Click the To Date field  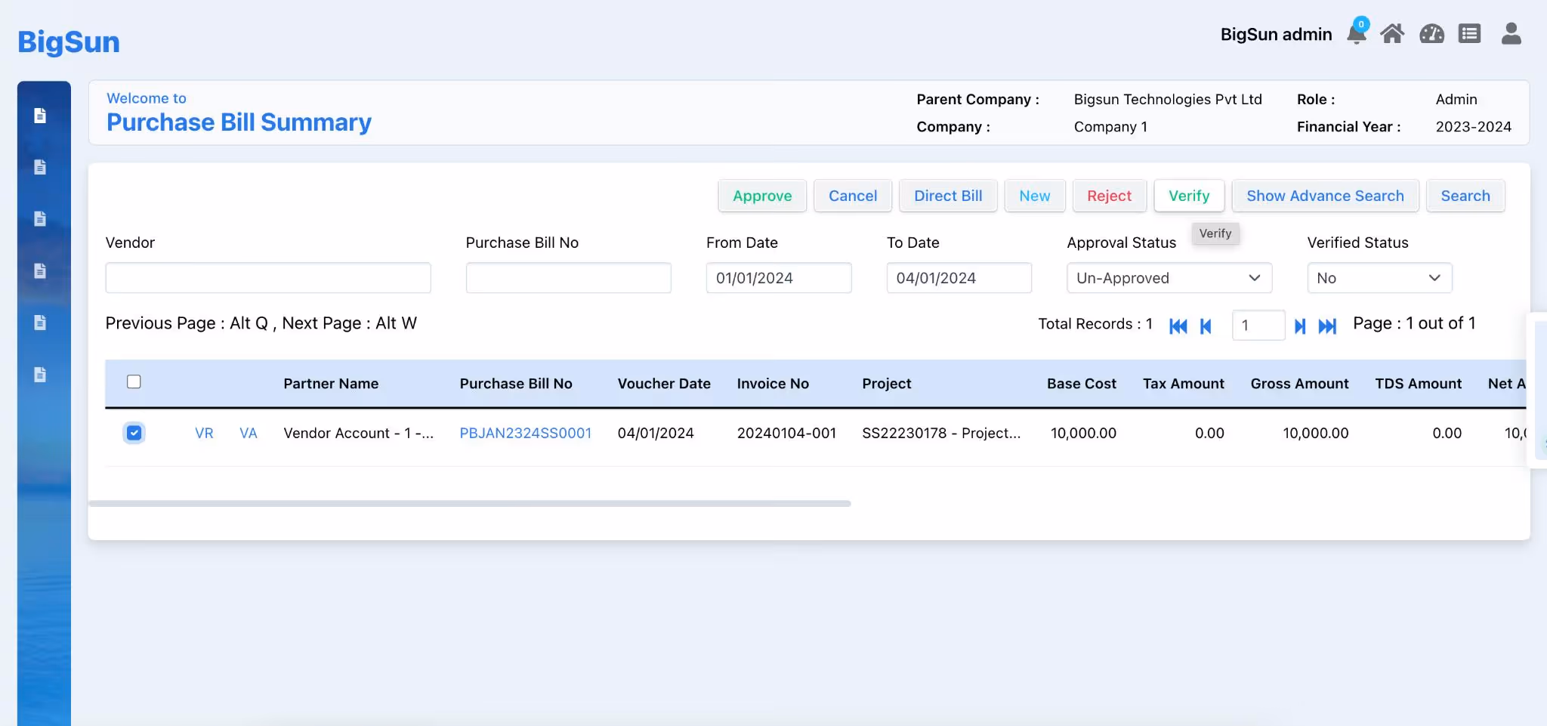coord(959,278)
